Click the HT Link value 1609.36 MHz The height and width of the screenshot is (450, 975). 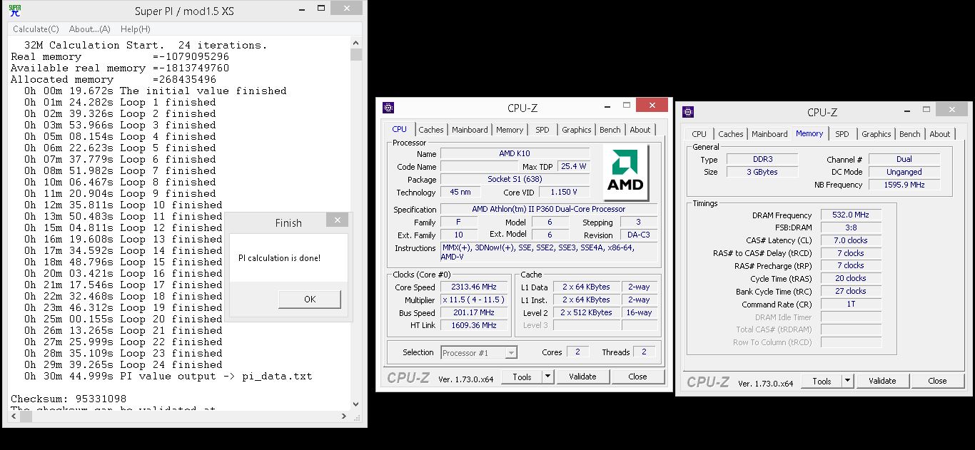(x=474, y=325)
